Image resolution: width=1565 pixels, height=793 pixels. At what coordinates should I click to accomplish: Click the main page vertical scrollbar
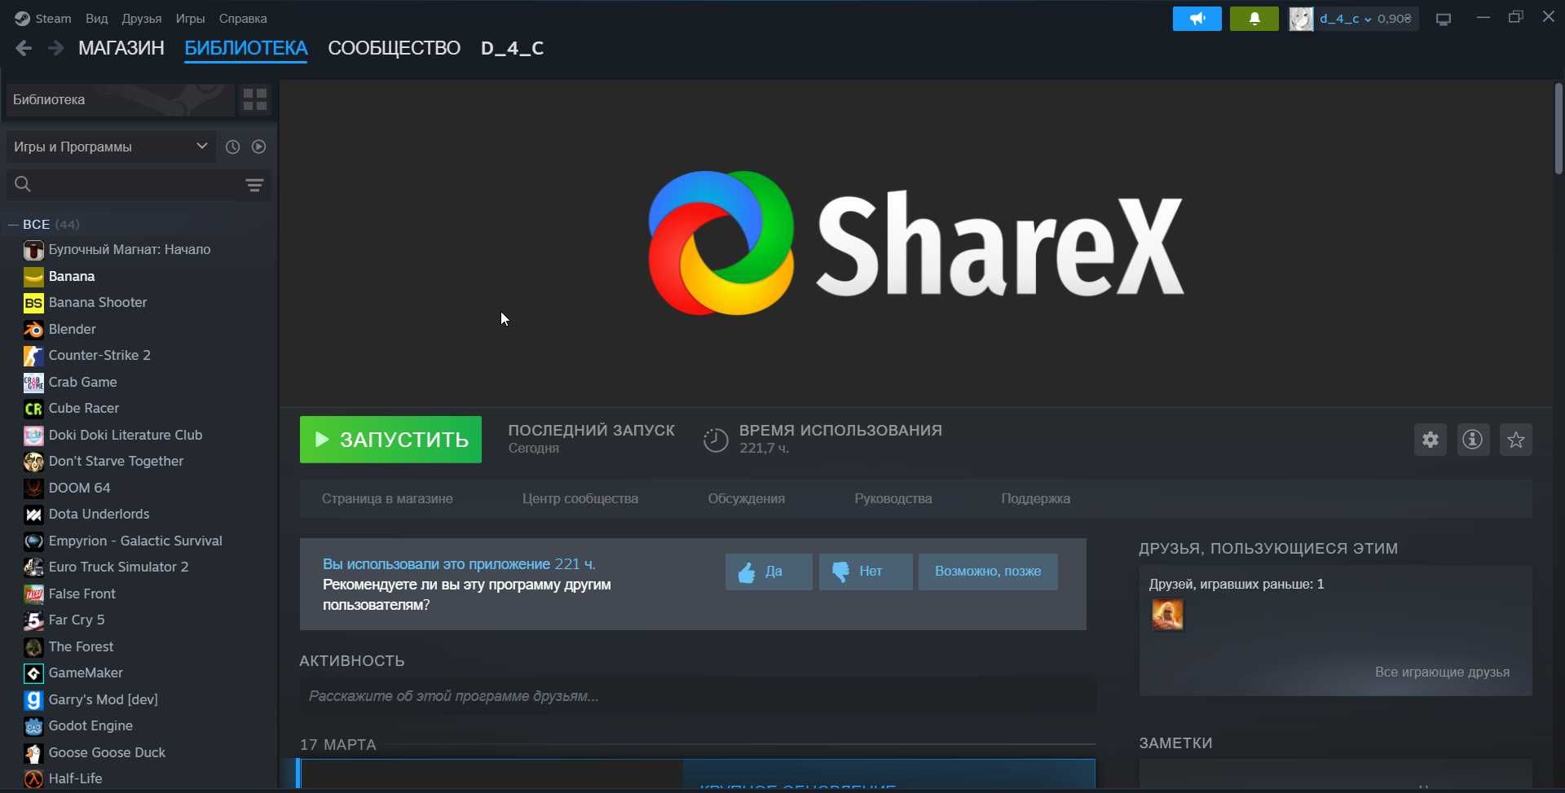pyautogui.click(x=1558, y=129)
